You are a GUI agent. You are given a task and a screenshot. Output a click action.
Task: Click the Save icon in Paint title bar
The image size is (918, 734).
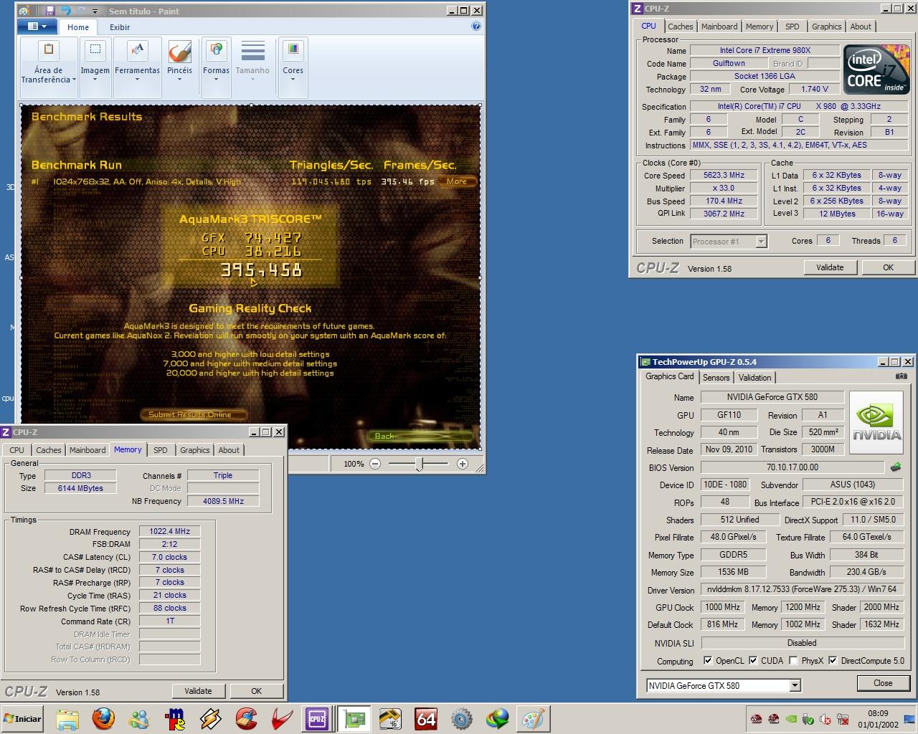(49, 11)
